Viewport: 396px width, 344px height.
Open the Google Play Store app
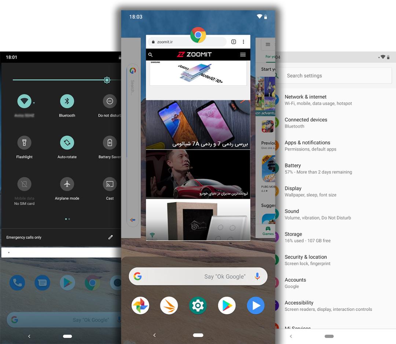point(227,305)
